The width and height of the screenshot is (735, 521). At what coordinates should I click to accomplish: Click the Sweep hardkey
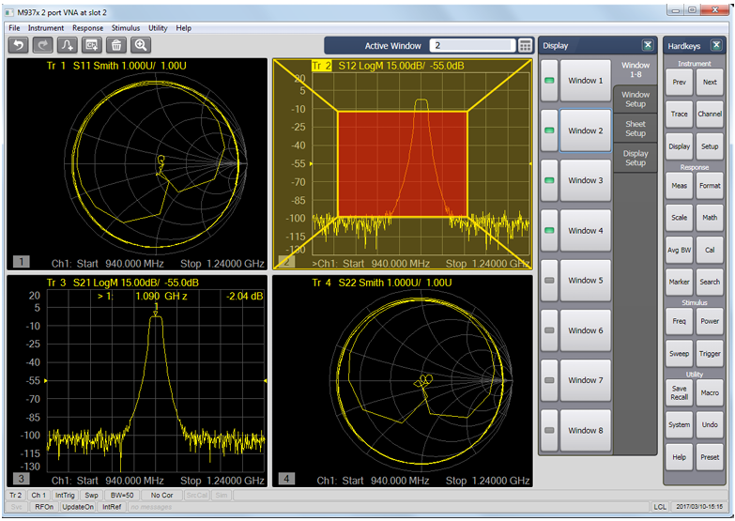pyautogui.click(x=680, y=354)
